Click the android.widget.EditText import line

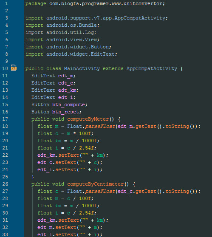click(x=71, y=54)
